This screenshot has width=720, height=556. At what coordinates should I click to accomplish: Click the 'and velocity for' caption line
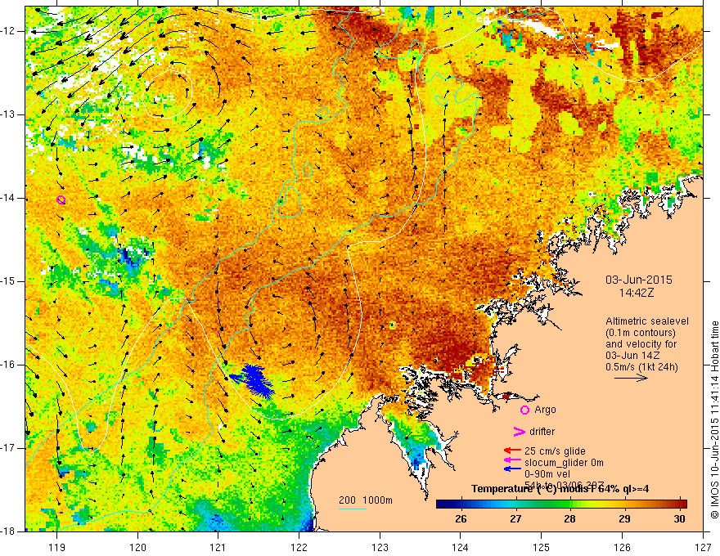click(x=641, y=344)
